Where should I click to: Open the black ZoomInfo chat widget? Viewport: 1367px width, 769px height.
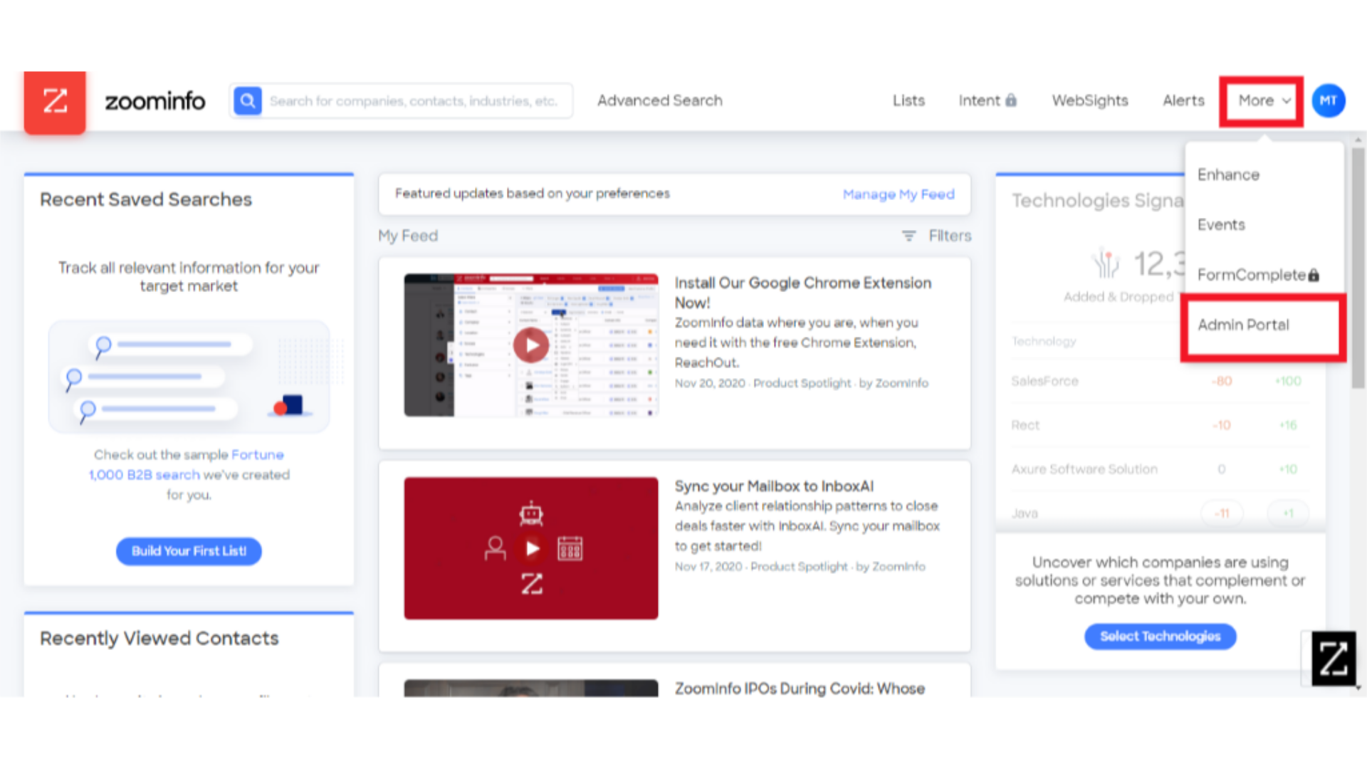point(1333,659)
